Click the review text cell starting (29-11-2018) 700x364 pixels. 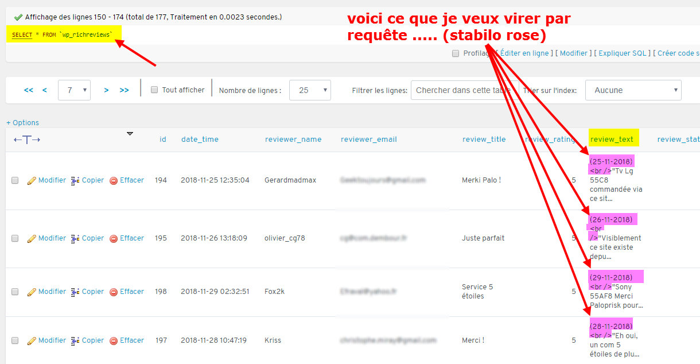coord(617,292)
